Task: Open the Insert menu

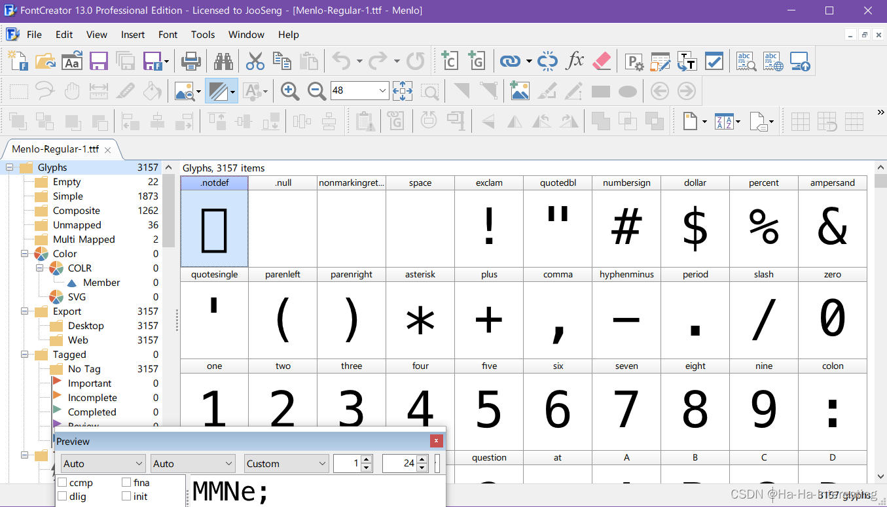Action: tap(133, 35)
